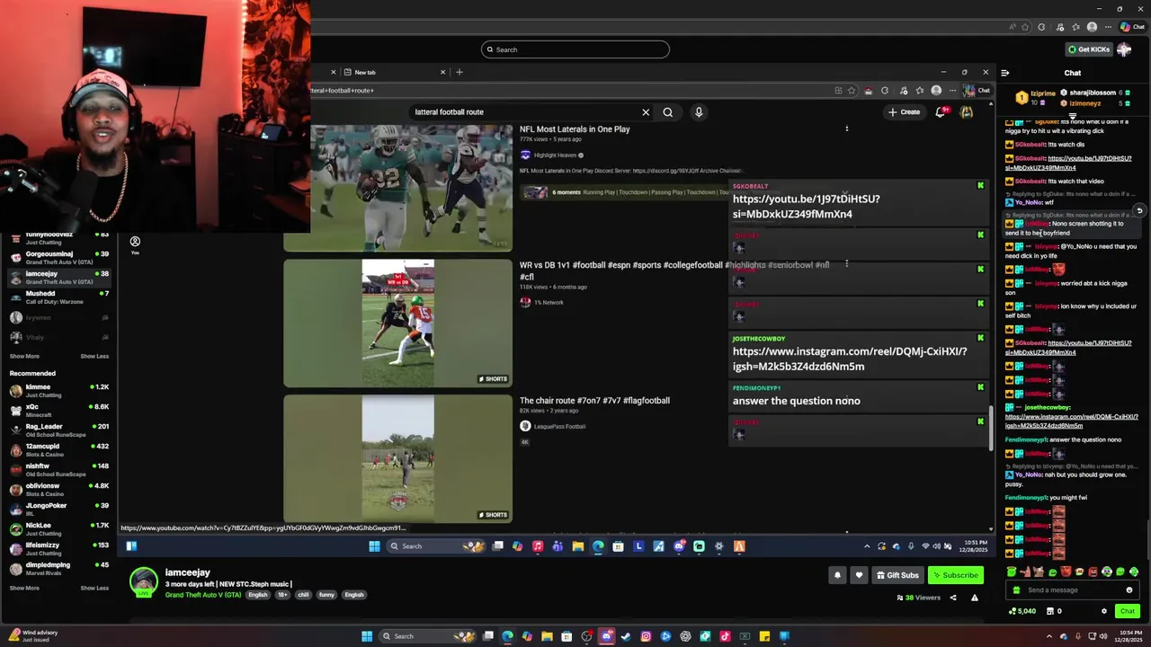This screenshot has height=647, width=1151.
Task: Expand Show More under followed channels
Action: coord(24,356)
